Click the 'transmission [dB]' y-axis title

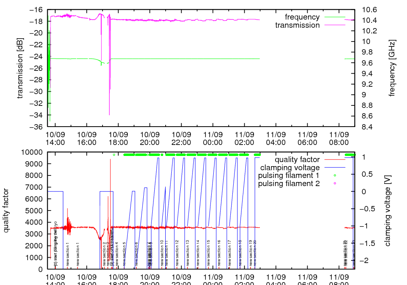20,68
